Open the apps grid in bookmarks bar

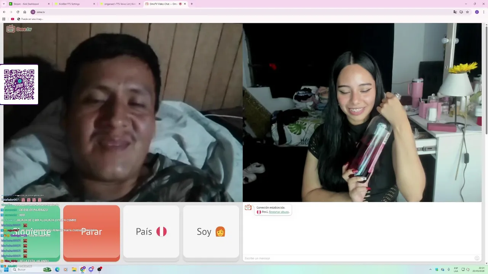(x=4, y=19)
